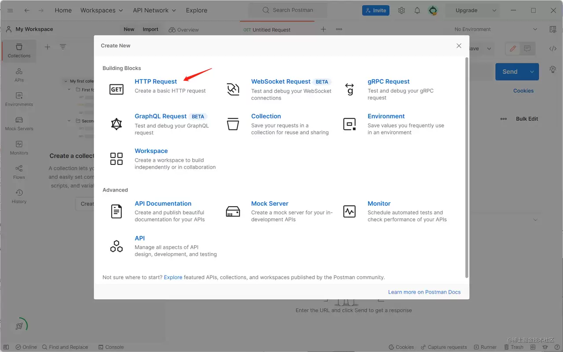The width and height of the screenshot is (563, 352).
Task: Click the API hexagons icon
Action: pos(116,246)
